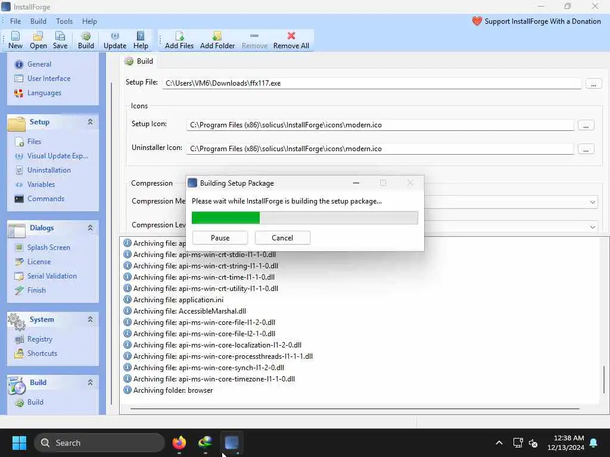Open the Windows Start menu
Image resolution: width=610 pixels, height=457 pixels.
(19, 443)
